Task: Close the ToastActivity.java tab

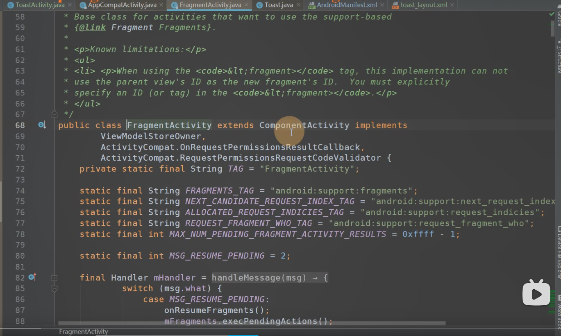Action: [69, 5]
